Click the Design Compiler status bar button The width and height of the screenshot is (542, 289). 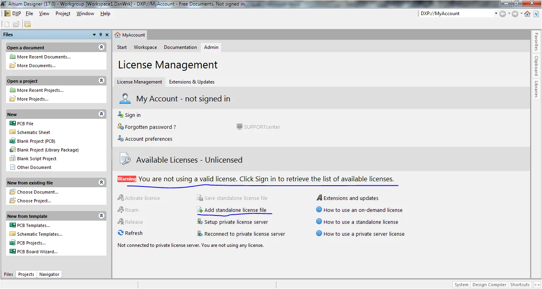pos(489,285)
